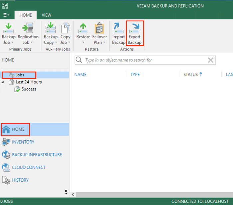The height and width of the screenshot is (205, 233).
Task: Click the Failover Plan icon
Action: (x=99, y=28)
